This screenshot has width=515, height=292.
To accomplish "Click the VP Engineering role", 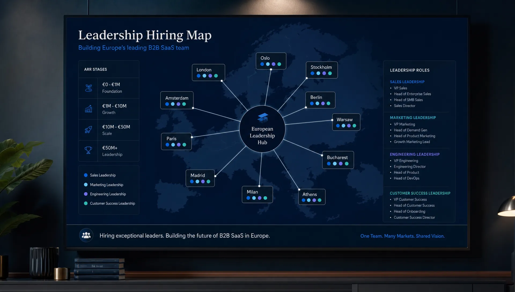I will [406, 161].
